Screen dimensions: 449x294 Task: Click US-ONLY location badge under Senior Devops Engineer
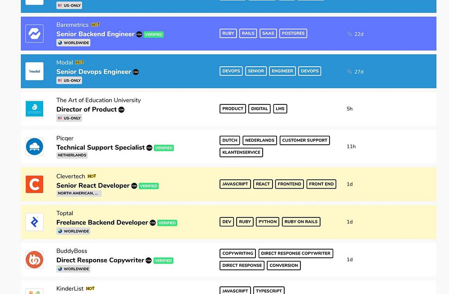(69, 81)
